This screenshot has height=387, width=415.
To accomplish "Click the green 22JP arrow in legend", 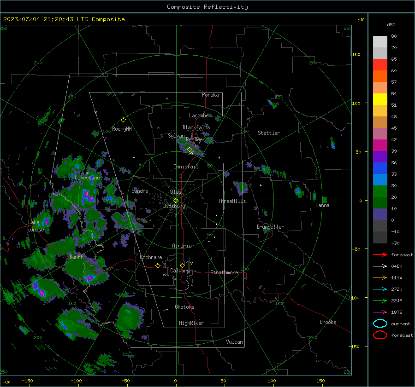I will click(380, 300).
